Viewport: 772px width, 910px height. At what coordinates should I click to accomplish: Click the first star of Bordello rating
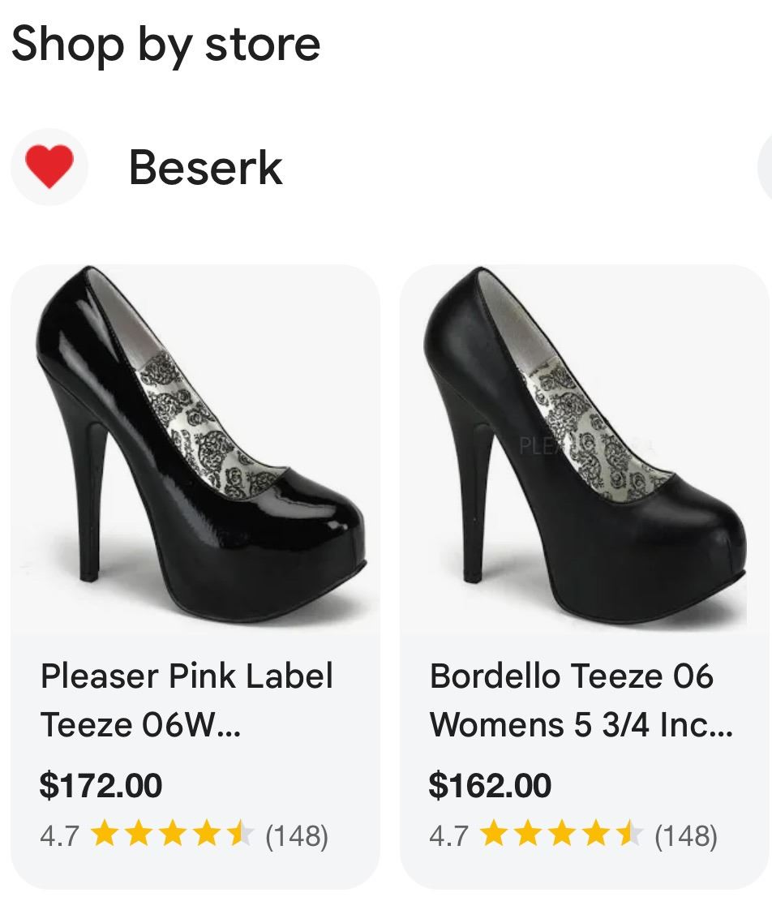pos(493,835)
